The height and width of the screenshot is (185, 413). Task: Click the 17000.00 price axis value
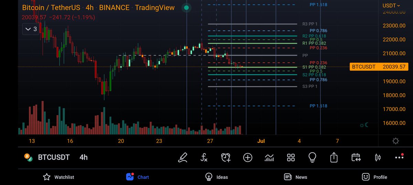394,109
